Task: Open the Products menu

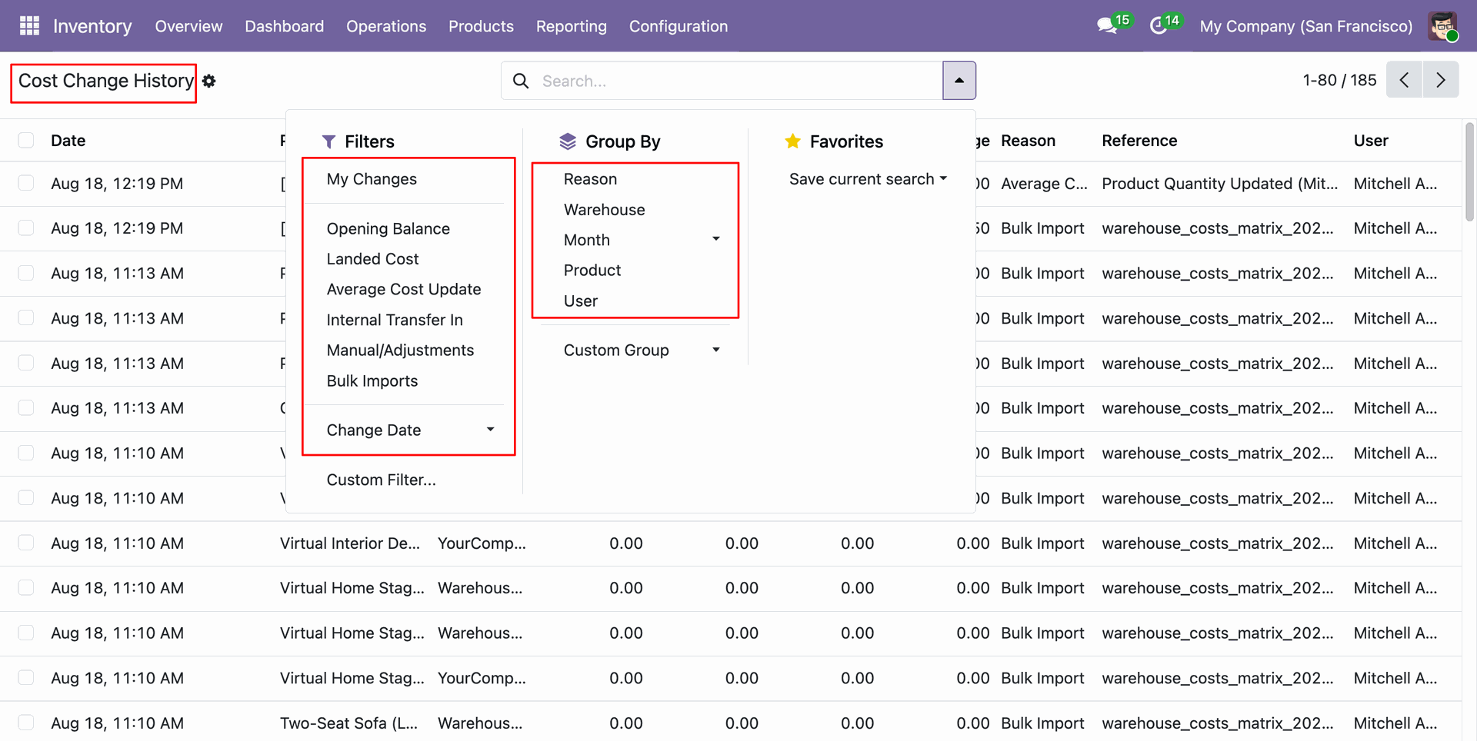Action: pos(481,26)
